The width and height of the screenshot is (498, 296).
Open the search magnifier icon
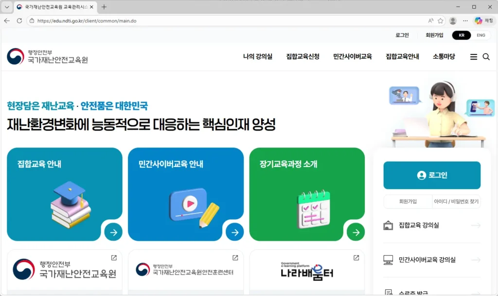[x=486, y=57]
